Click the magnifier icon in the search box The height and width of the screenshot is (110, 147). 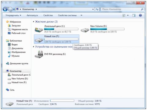coord(142,9)
